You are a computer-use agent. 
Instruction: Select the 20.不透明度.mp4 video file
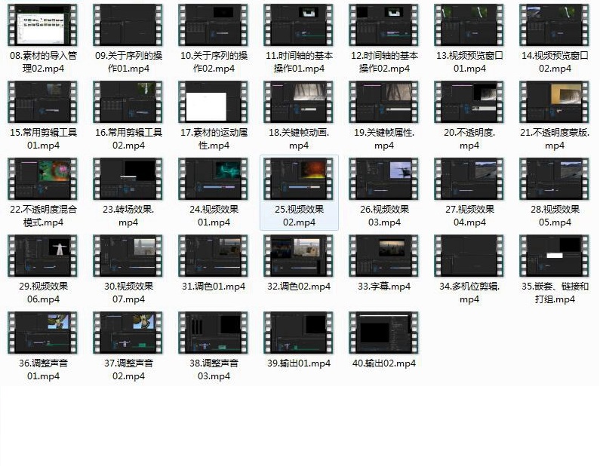pyautogui.click(x=469, y=102)
